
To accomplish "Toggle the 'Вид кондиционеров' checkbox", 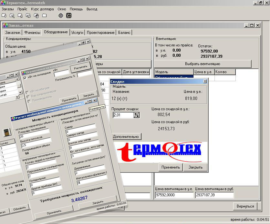I will click(28, 97).
